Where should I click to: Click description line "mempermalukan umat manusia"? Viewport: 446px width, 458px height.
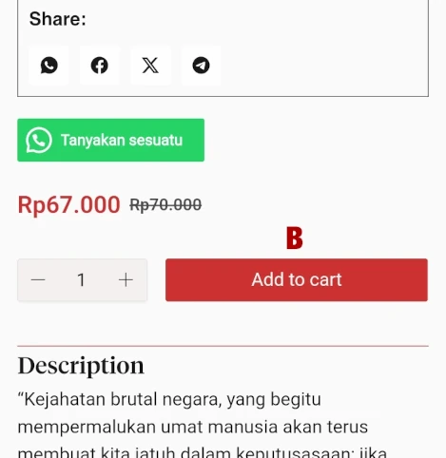pyautogui.click(x=193, y=427)
